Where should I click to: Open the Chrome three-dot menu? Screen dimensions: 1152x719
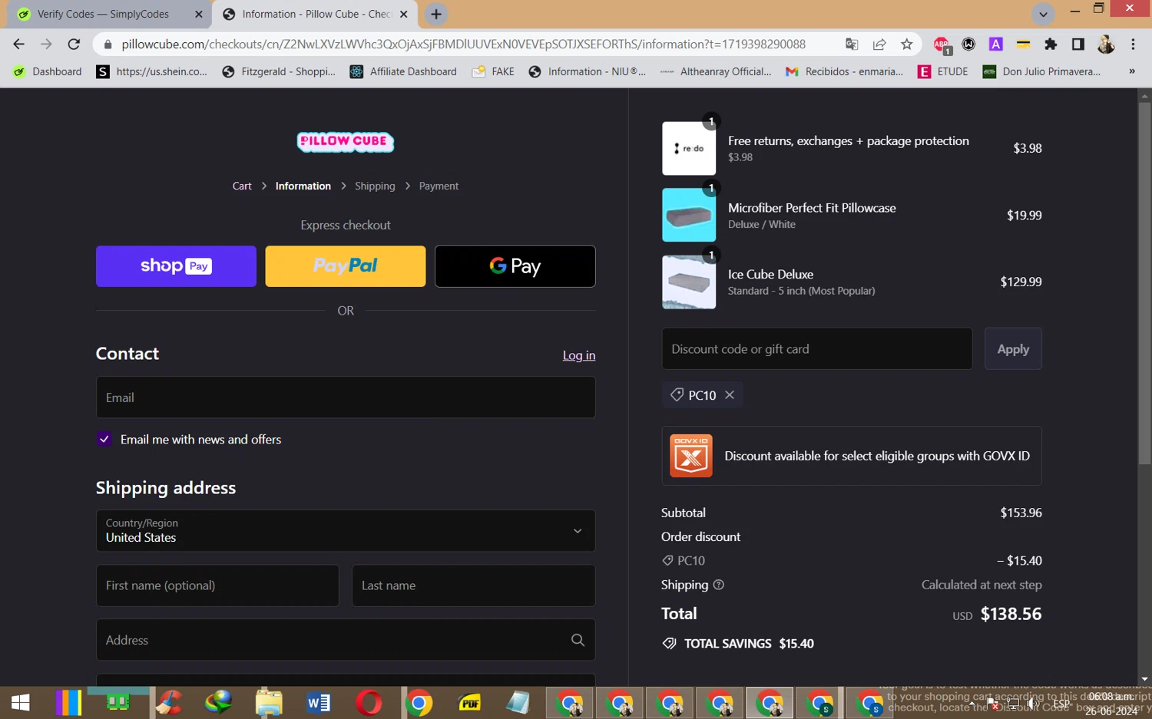click(1133, 45)
